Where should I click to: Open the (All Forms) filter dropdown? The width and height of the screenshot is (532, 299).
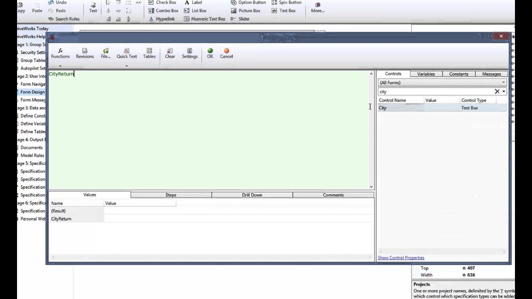tap(442, 83)
